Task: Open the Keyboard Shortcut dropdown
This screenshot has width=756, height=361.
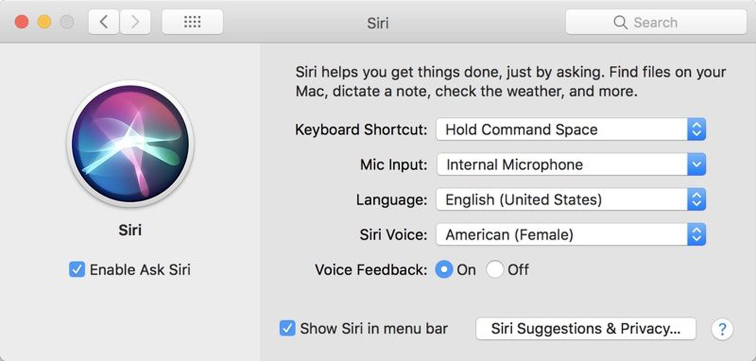Action: (567, 129)
